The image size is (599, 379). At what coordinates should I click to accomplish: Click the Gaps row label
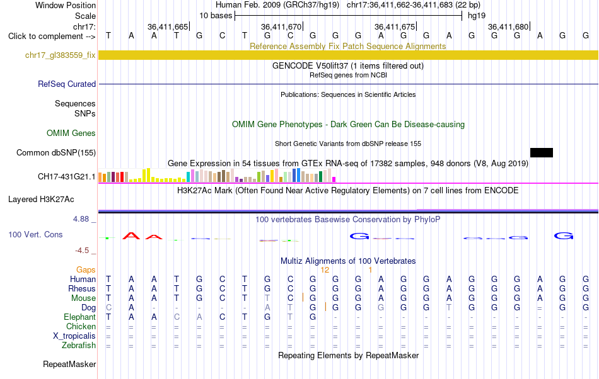[x=86, y=270]
